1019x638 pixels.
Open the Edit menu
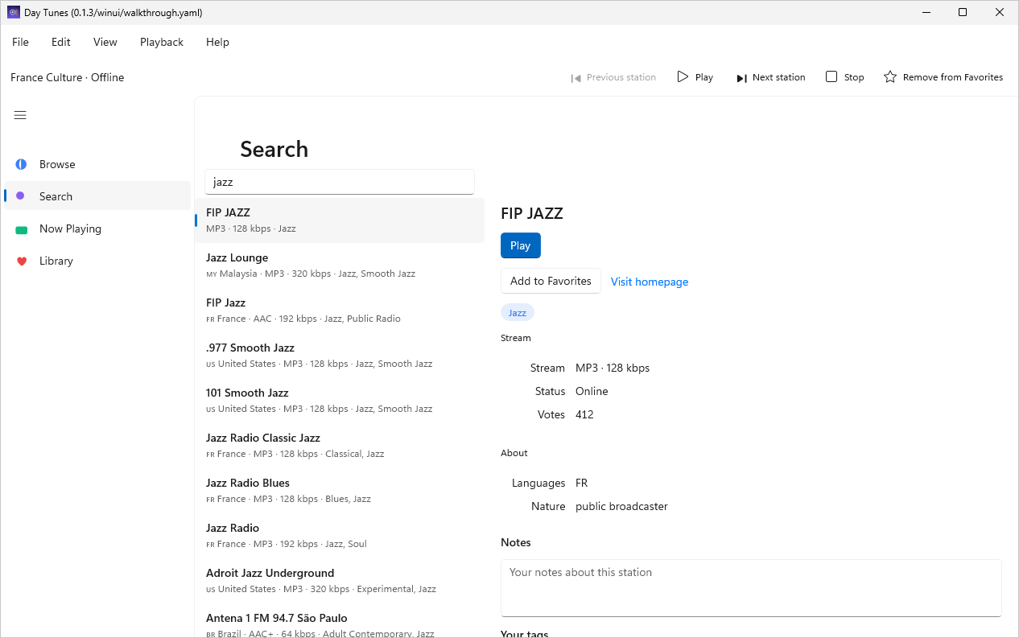(x=61, y=42)
